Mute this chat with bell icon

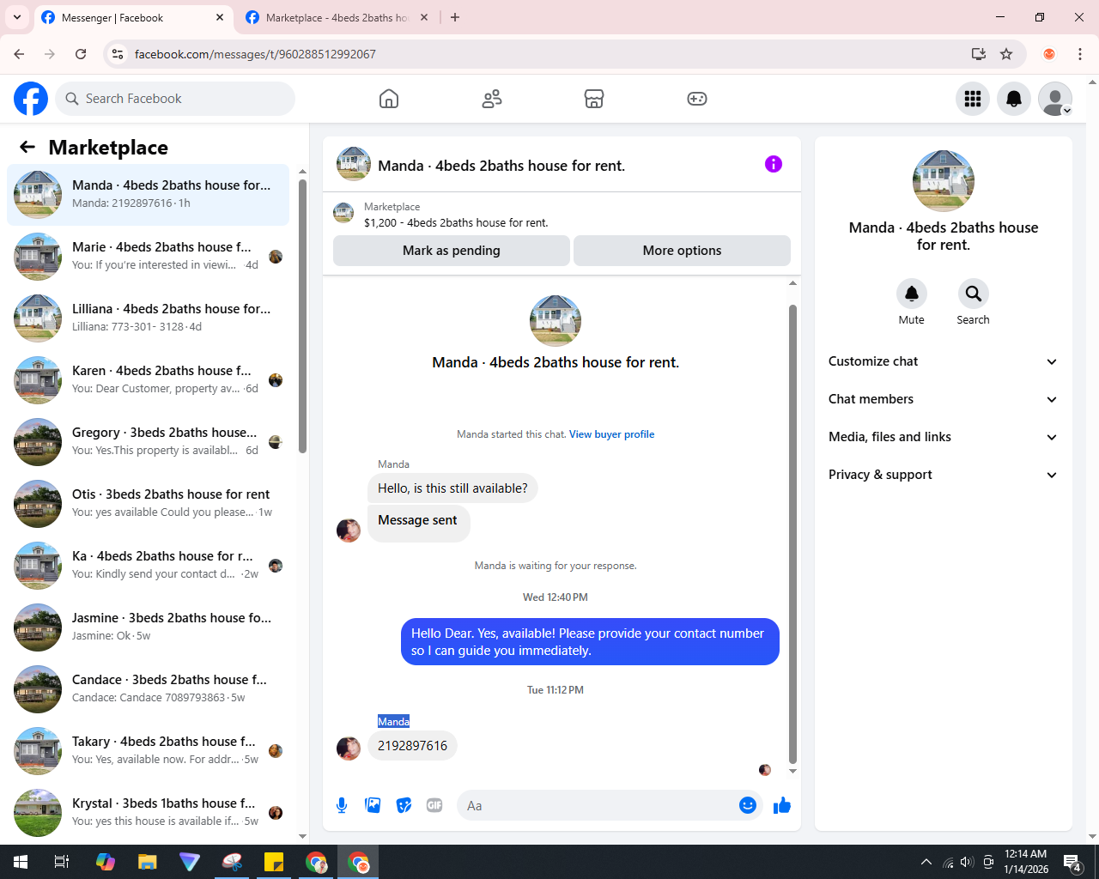(x=912, y=294)
